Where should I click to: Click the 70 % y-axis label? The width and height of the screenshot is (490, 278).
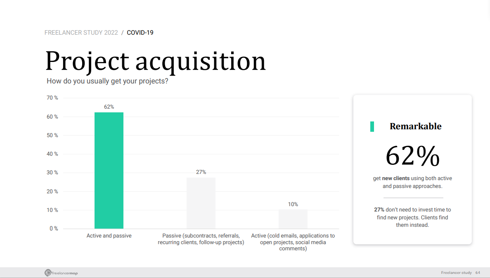[x=52, y=98]
